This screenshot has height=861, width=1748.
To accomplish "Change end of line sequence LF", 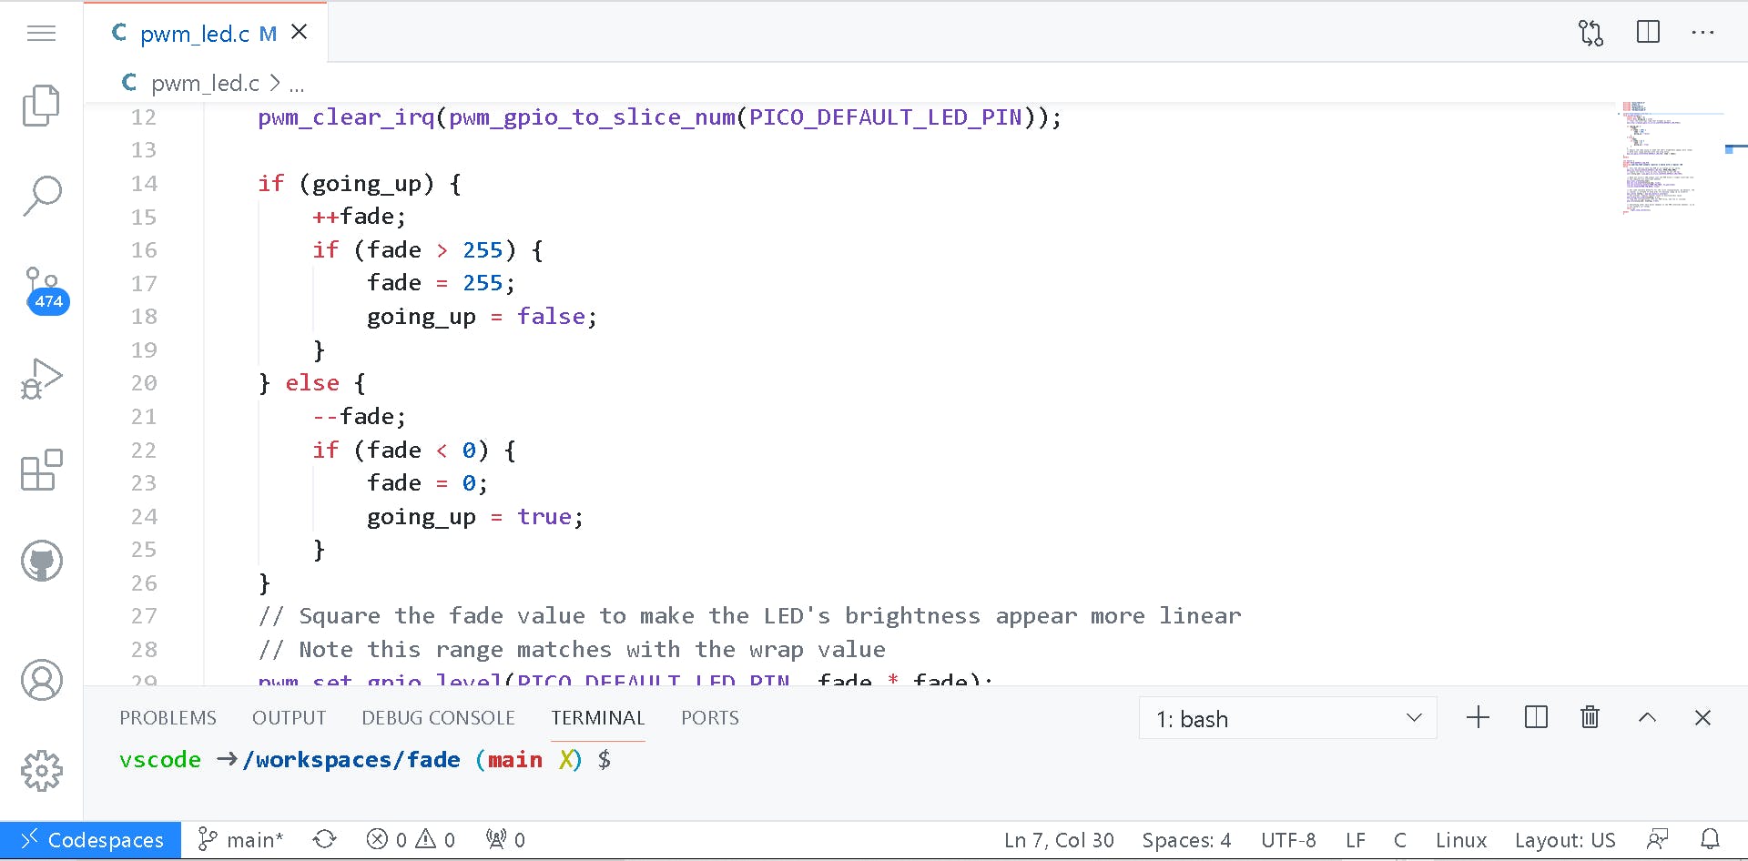I will (x=1356, y=840).
